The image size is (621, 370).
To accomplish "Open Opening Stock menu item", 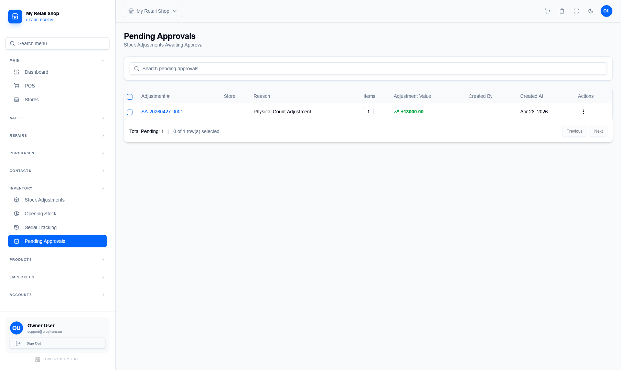I will click(x=57, y=214).
